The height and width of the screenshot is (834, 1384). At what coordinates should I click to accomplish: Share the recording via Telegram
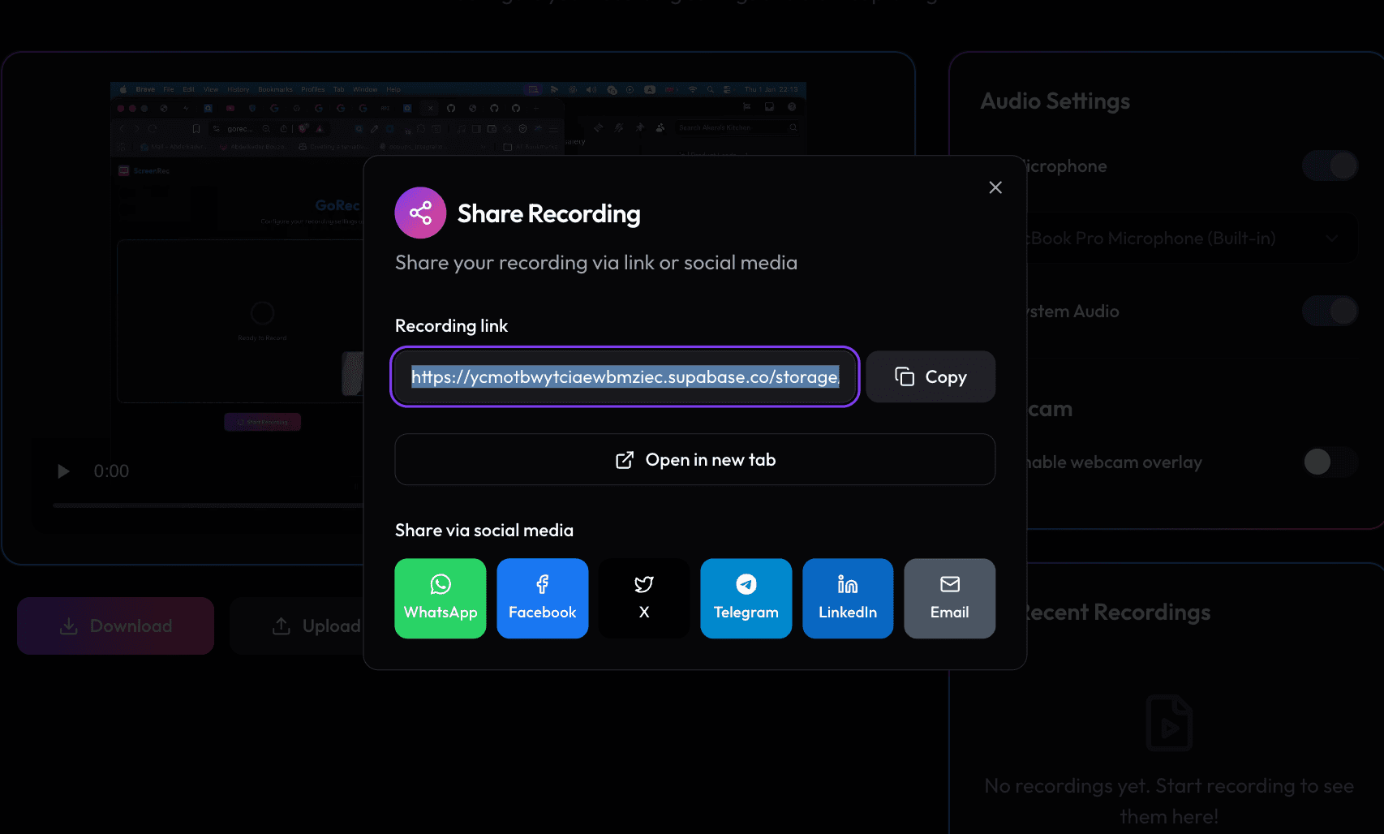(746, 598)
